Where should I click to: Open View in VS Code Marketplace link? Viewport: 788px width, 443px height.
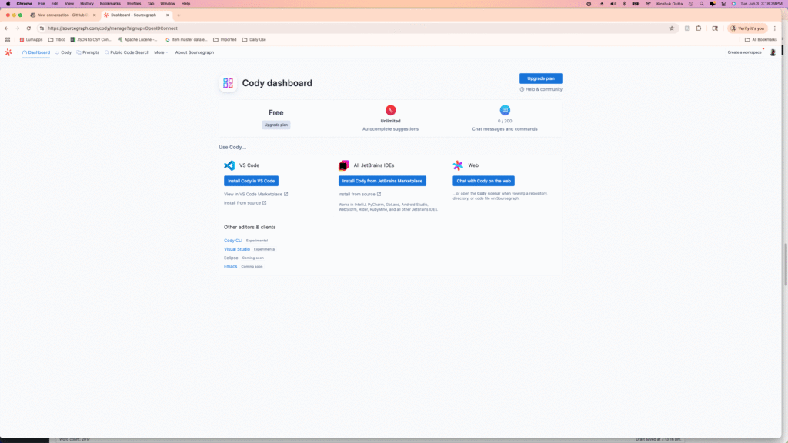pos(255,194)
